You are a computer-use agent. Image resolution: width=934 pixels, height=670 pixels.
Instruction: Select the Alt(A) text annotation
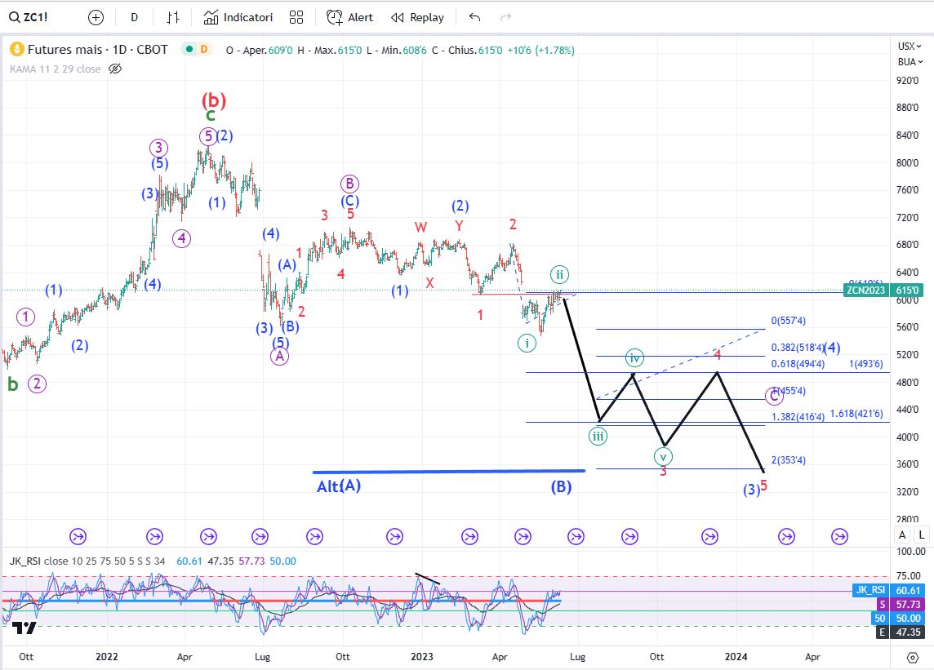[339, 486]
